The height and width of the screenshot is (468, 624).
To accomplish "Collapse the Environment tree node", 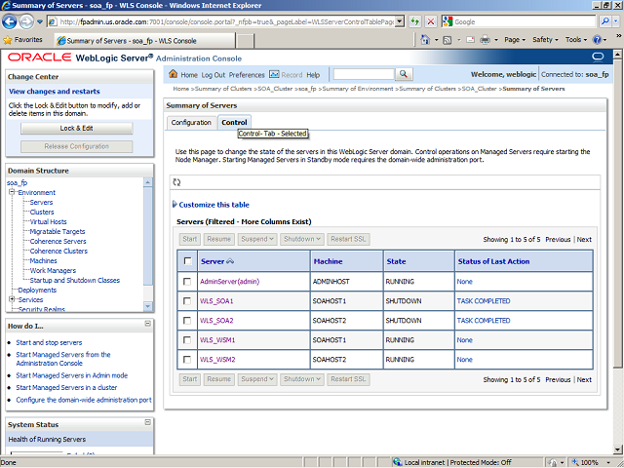I will [x=12, y=192].
